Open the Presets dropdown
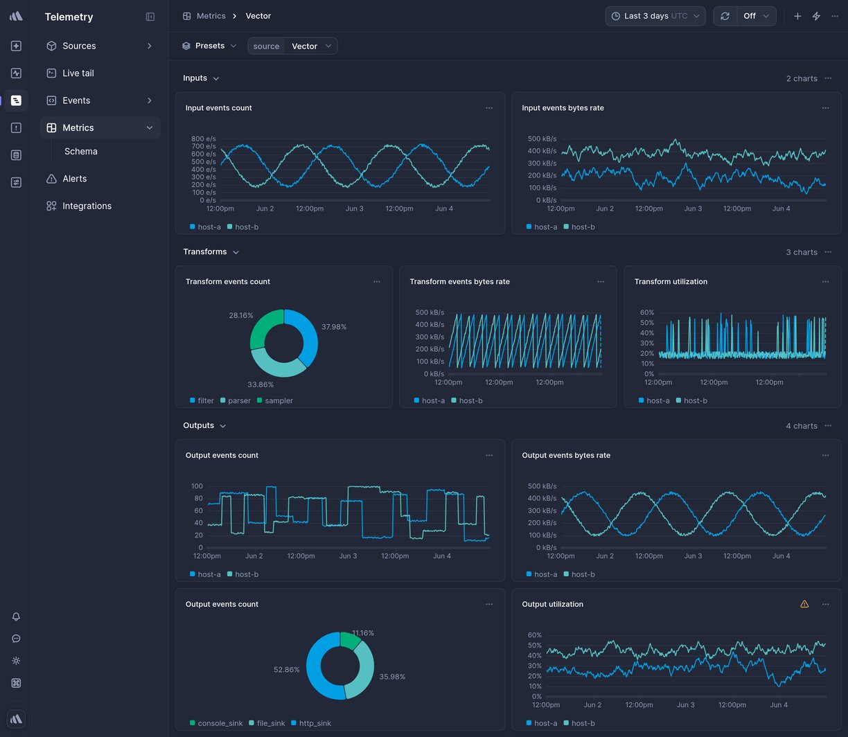This screenshot has height=737, width=848. [x=209, y=46]
